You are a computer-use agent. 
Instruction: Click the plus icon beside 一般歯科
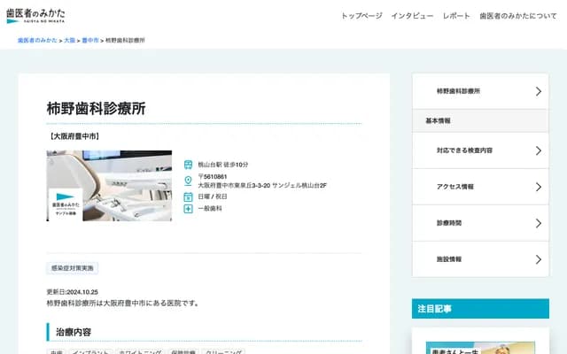coord(188,209)
